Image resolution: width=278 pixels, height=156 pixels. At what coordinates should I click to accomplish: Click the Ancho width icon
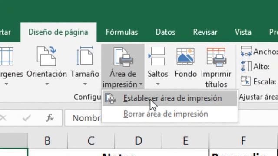coord(246,51)
